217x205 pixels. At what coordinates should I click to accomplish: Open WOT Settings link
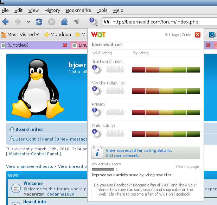172,35
